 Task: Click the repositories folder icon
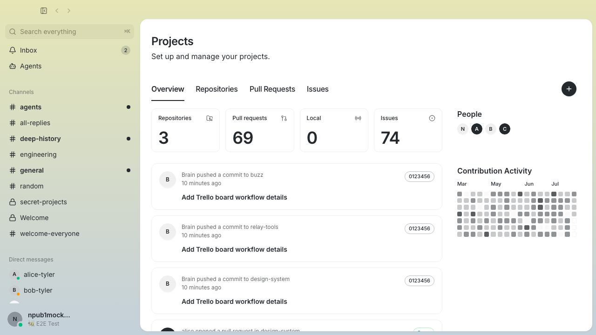point(210,118)
